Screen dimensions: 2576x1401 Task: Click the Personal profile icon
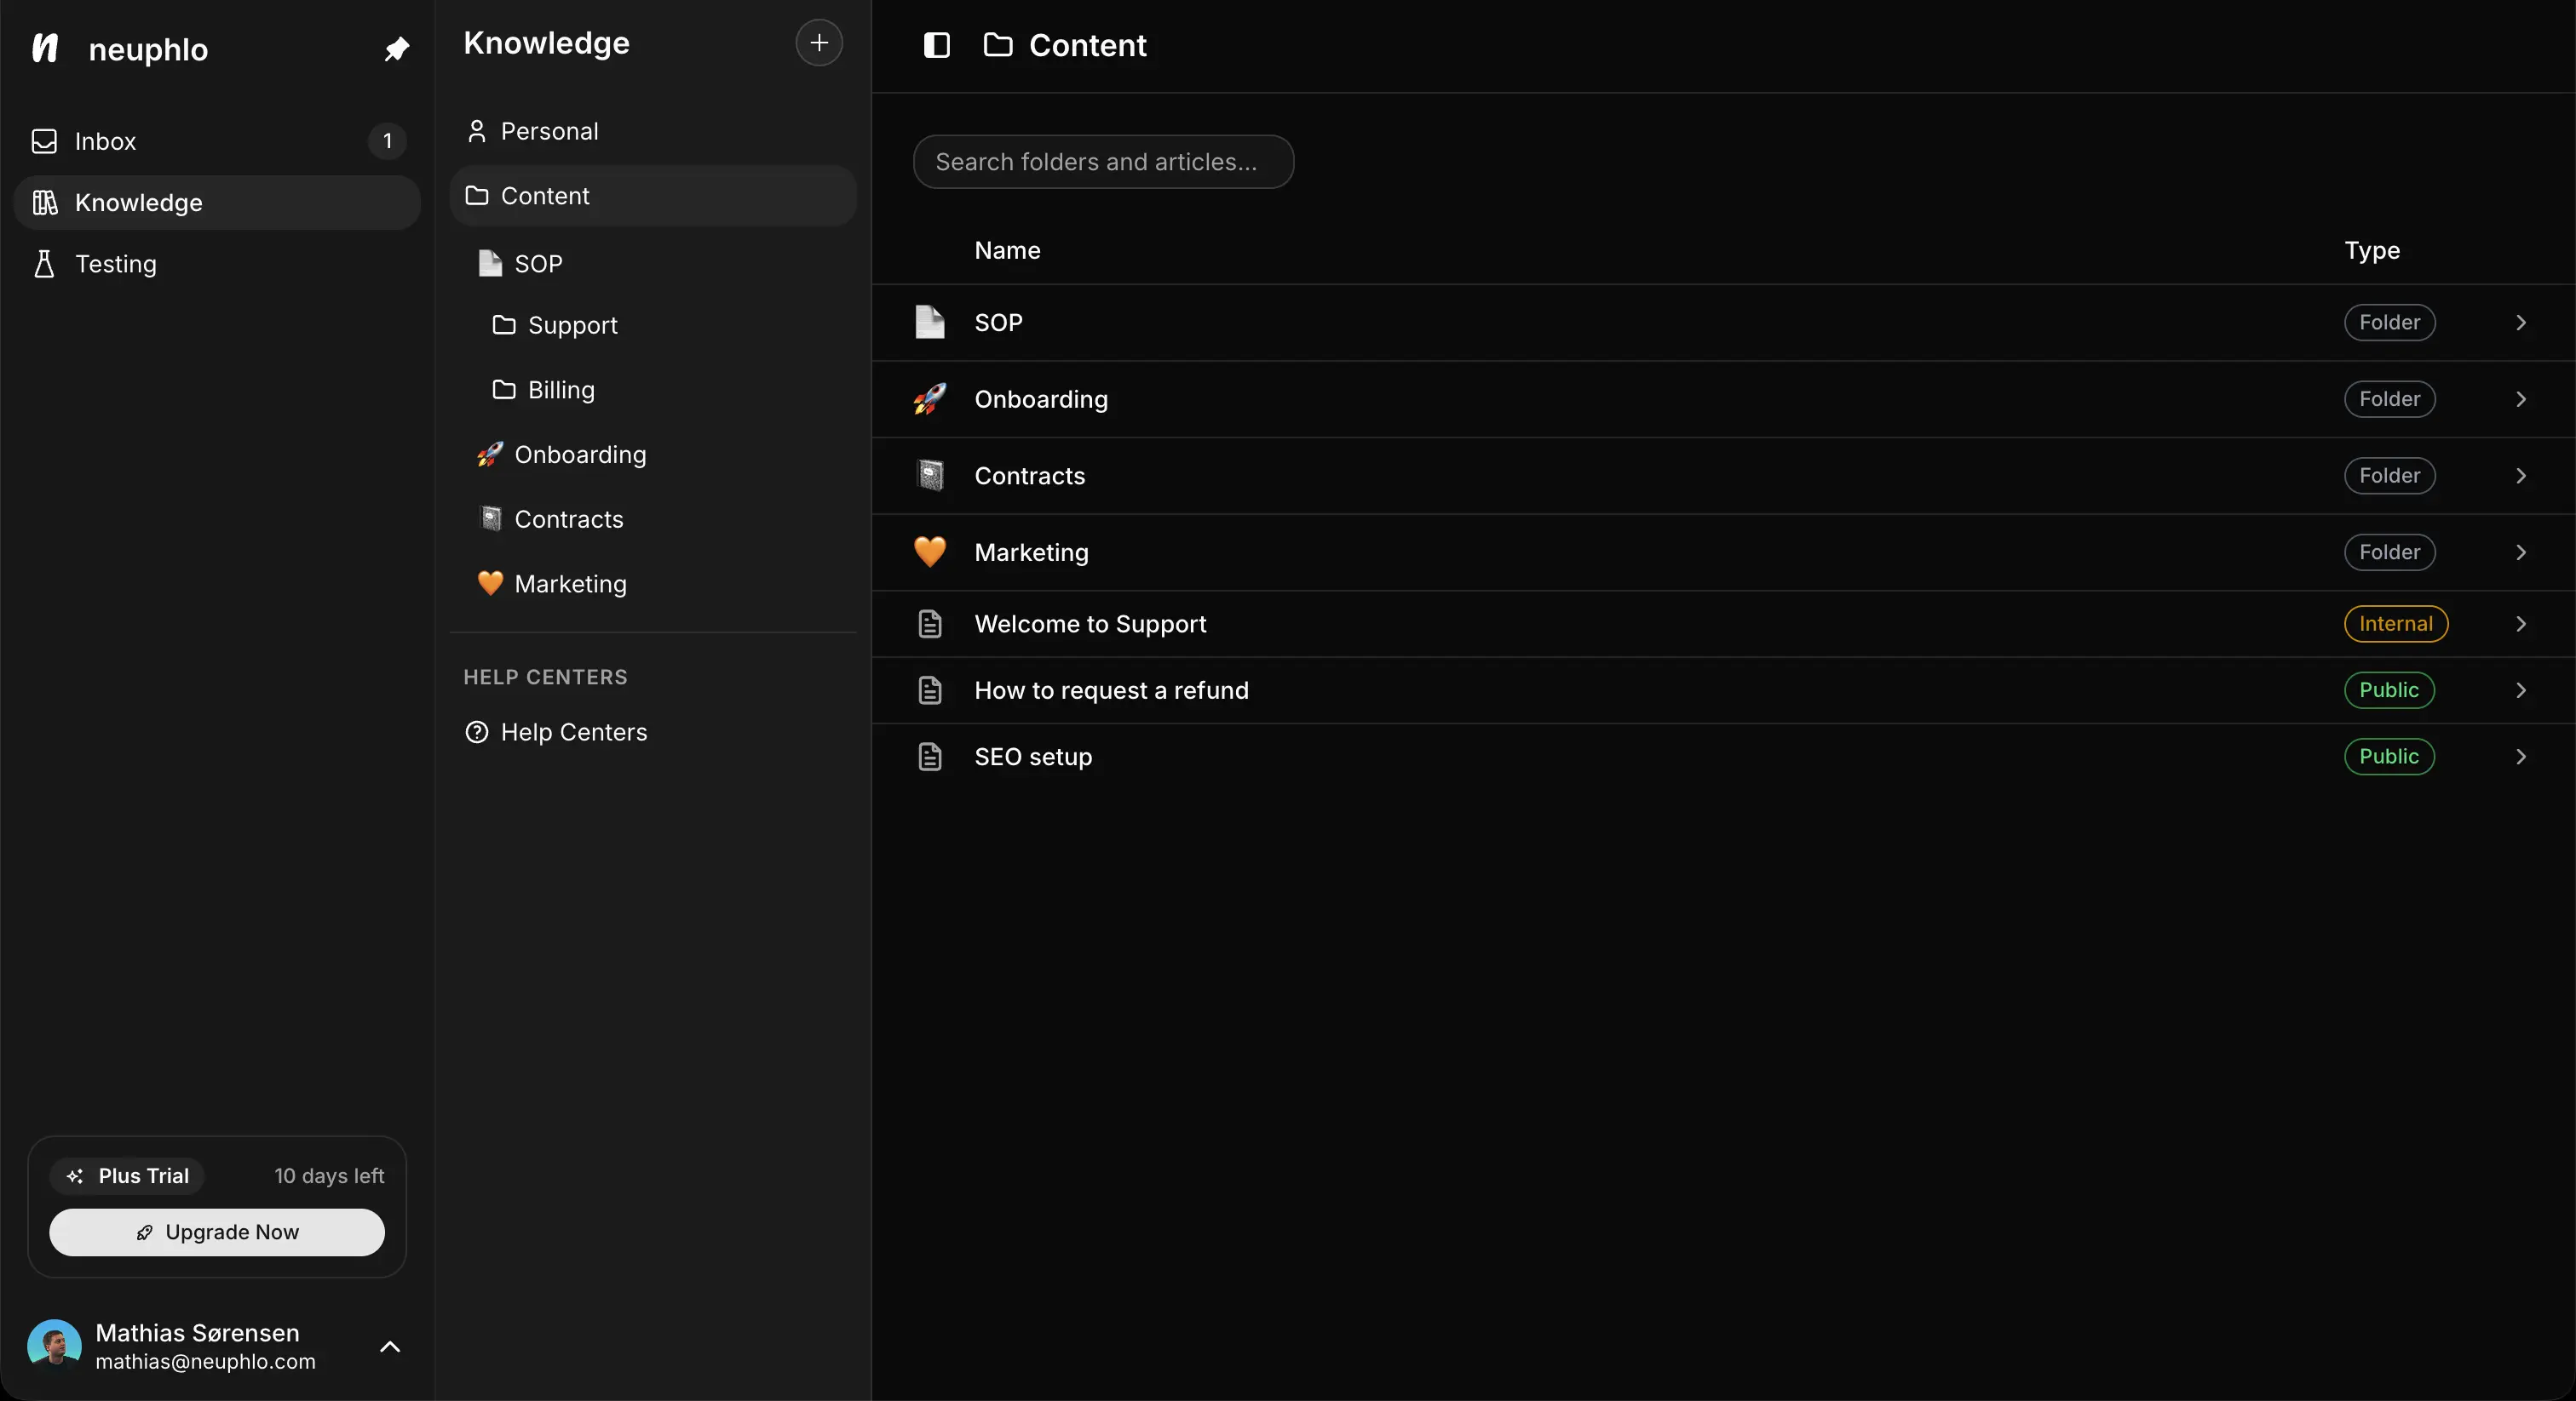point(478,131)
